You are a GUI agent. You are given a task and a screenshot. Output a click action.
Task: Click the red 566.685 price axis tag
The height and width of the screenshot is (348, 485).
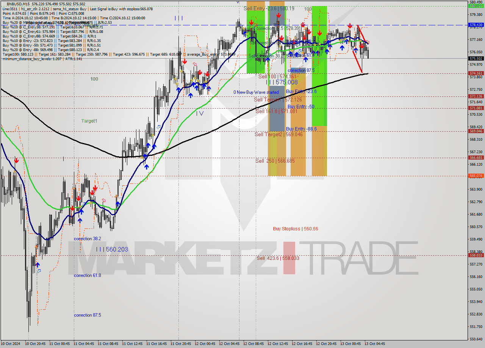476,158
